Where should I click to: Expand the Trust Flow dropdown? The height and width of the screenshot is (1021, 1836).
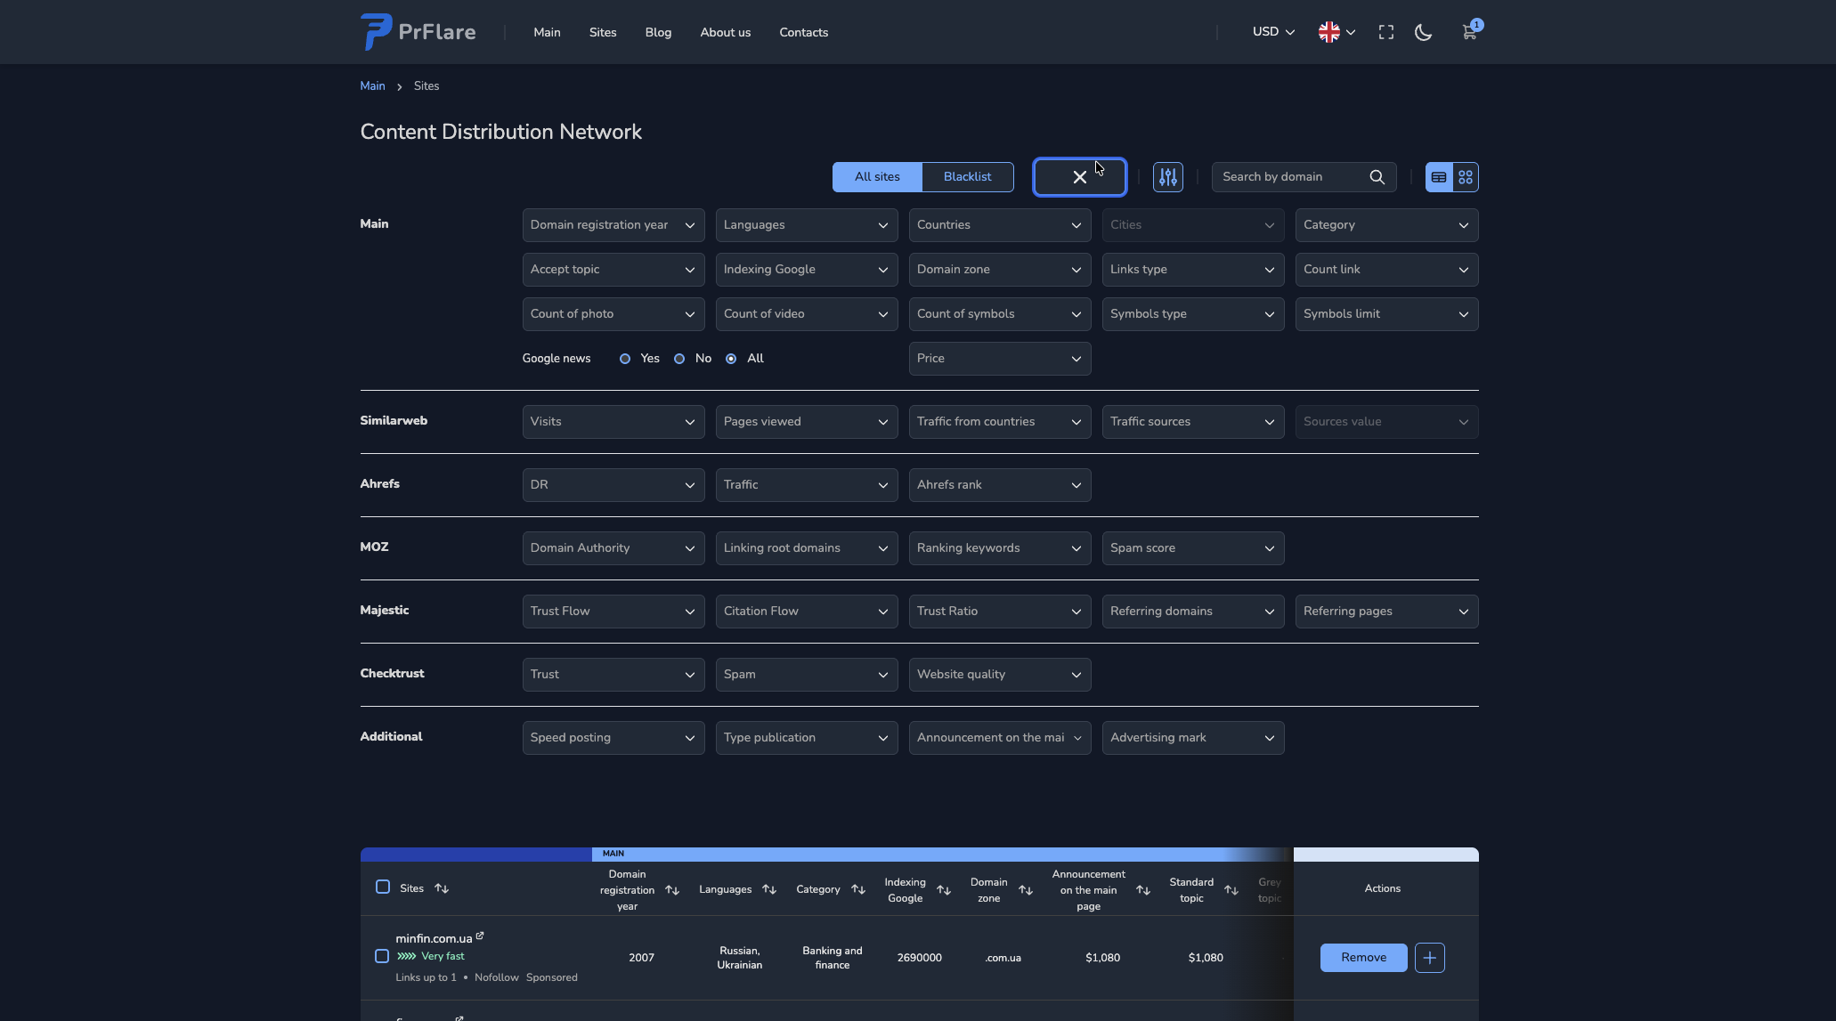coord(613,612)
